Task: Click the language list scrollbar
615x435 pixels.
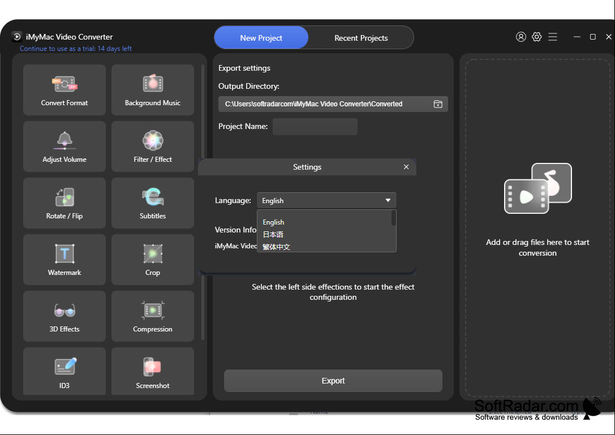Action: (393, 218)
